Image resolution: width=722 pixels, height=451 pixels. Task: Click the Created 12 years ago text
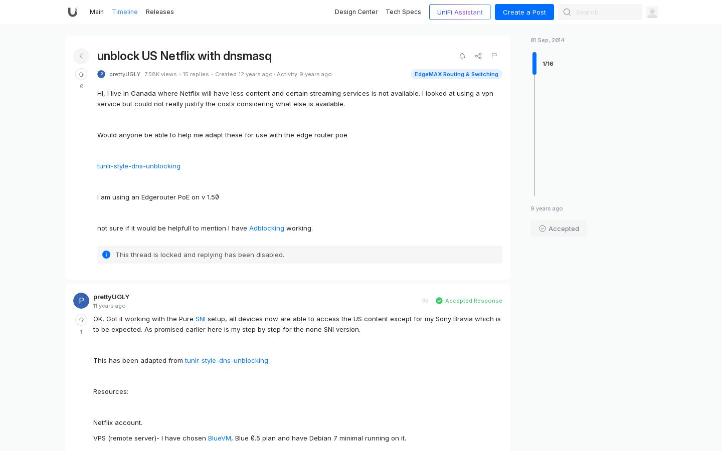click(x=244, y=74)
